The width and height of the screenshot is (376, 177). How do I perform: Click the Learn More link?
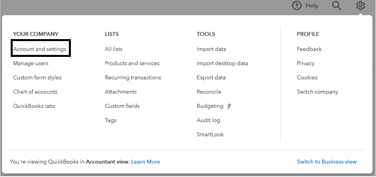[146, 162]
